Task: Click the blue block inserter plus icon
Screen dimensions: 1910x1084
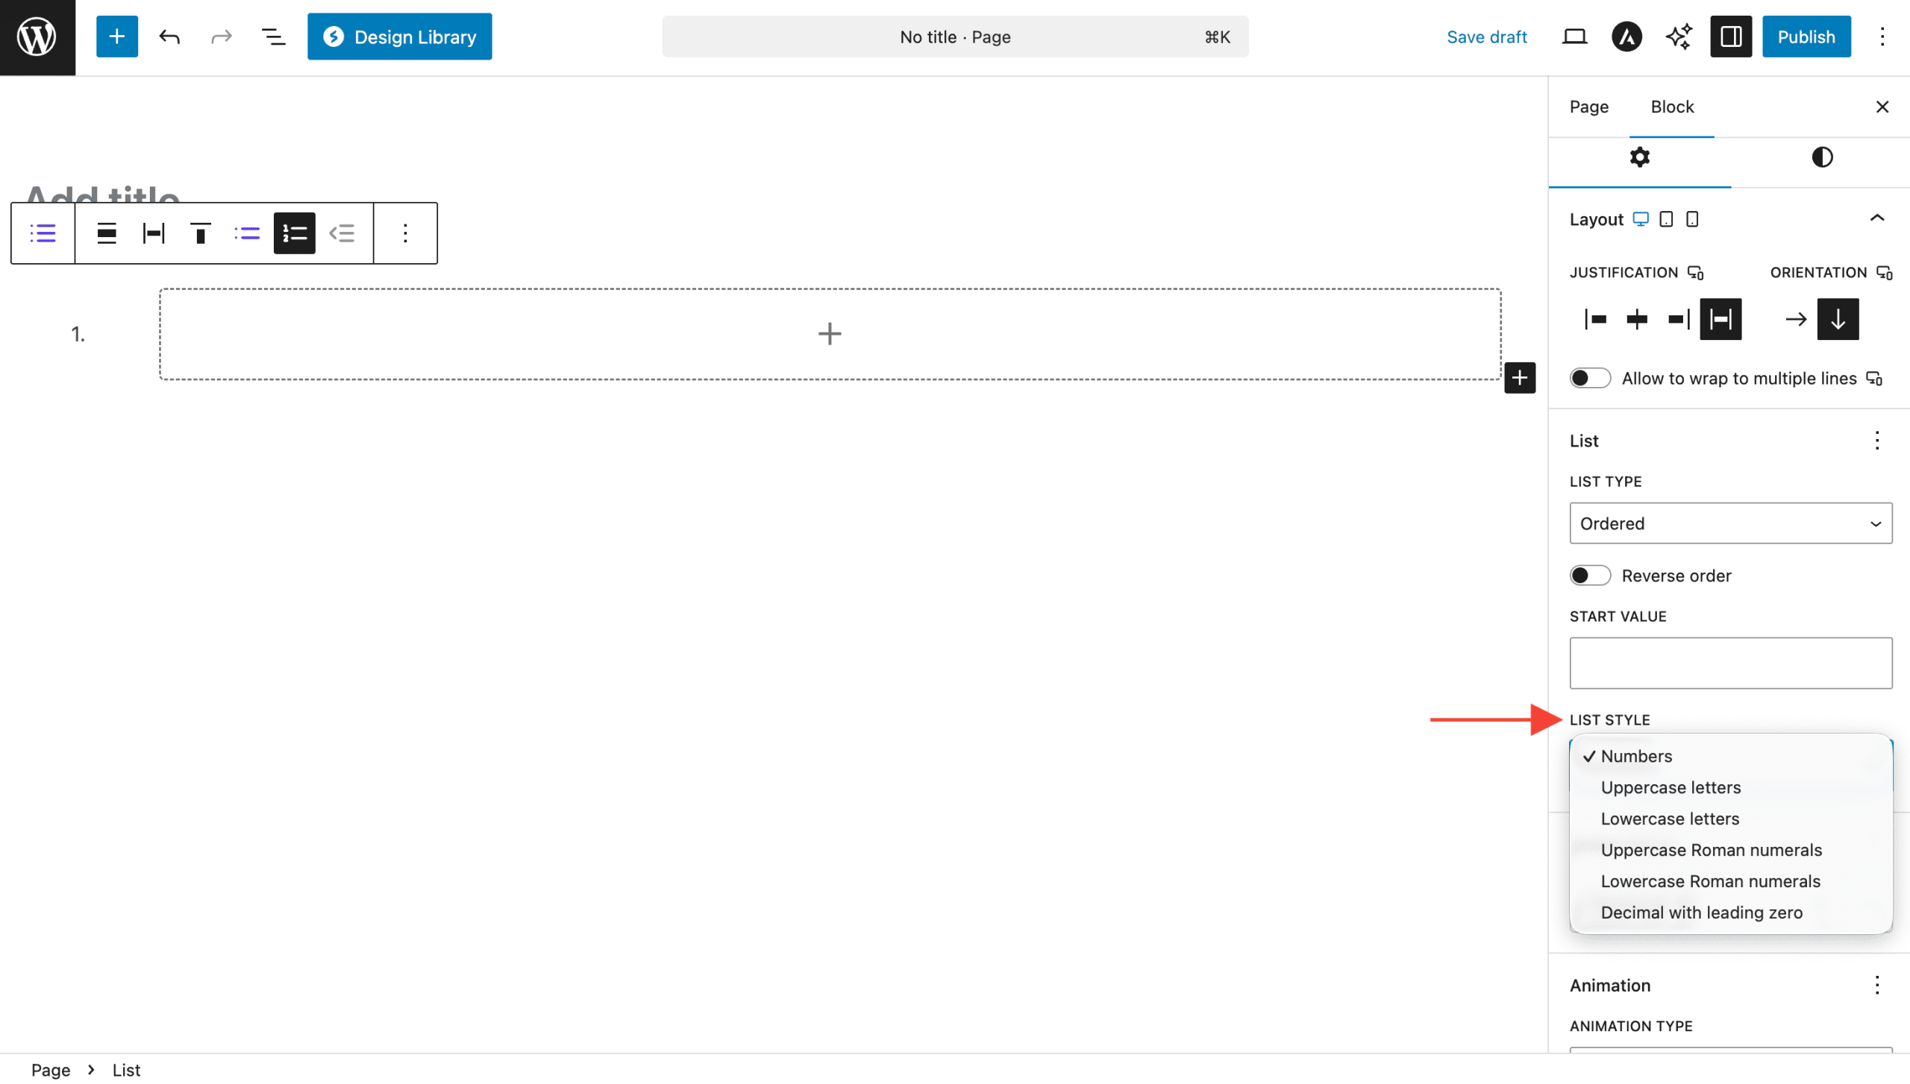Action: pos(117,37)
